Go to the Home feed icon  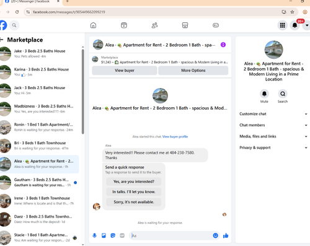(93, 25)
